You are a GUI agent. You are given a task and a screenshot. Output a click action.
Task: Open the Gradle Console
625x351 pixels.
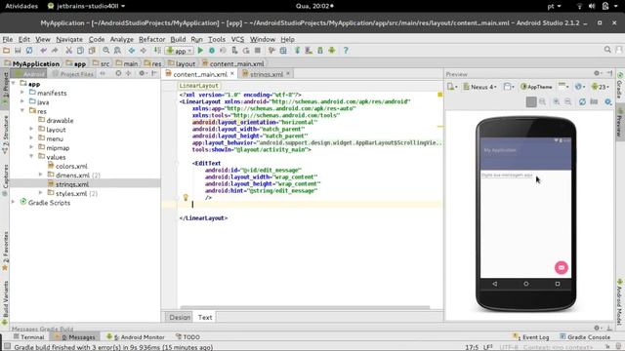point(584,337)
